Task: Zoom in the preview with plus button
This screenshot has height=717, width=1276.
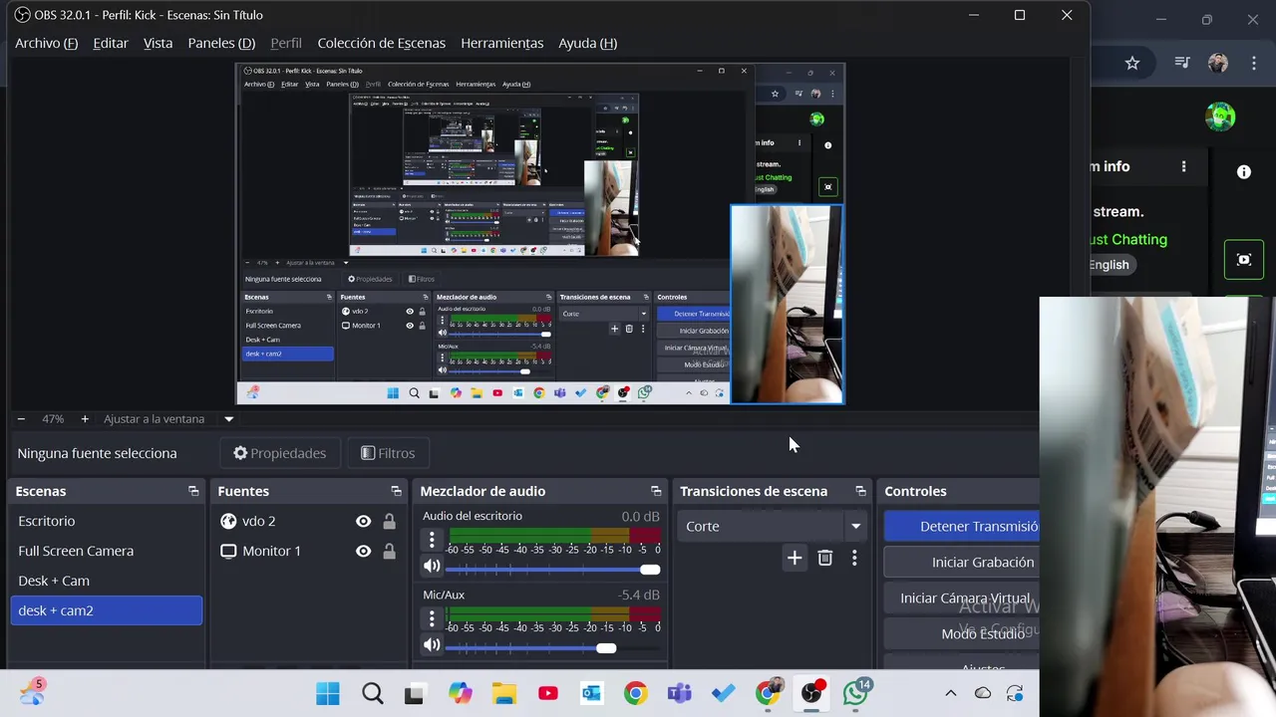Action: pos(85,419)
